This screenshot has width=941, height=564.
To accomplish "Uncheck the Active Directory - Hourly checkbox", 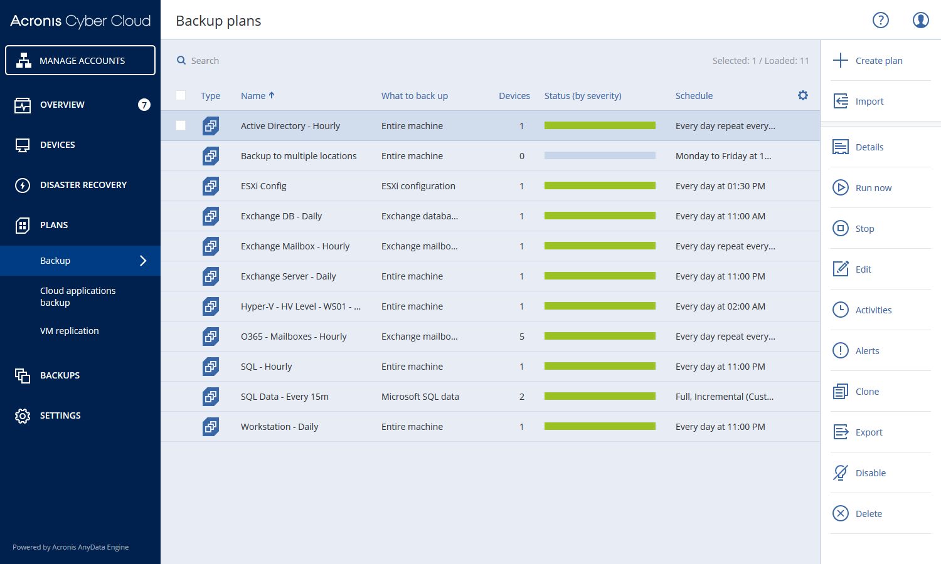I will (181, 125).
